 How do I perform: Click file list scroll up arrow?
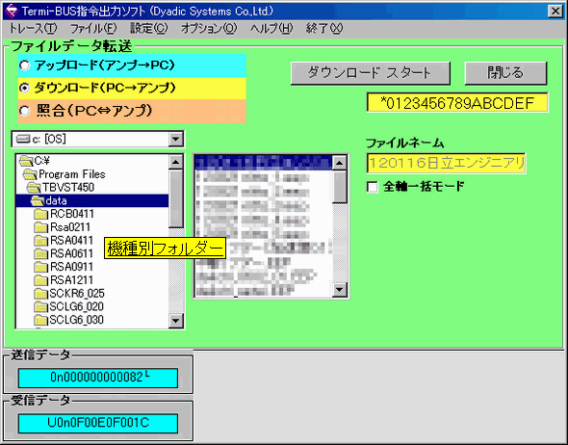340,164
